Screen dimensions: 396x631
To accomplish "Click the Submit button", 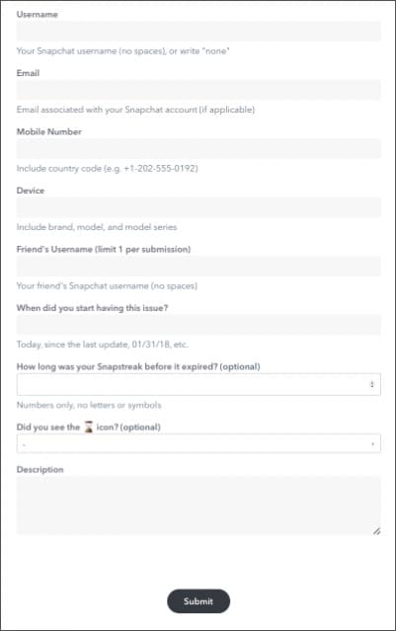I will [x=198, y=601].
